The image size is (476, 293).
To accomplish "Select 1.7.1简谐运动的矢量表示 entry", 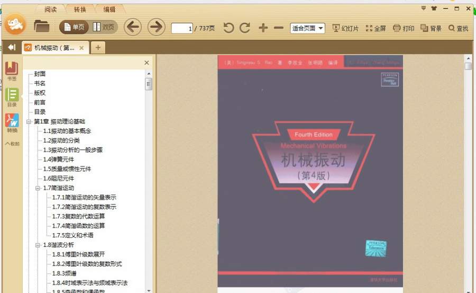I will click(x=84, y=197).
